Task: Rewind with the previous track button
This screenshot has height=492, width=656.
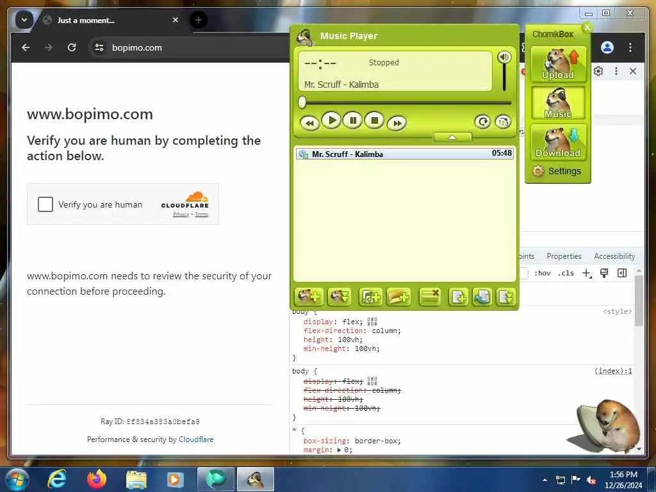Action: (309, 123)
